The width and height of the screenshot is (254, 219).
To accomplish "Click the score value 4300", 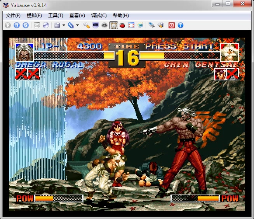I will coord(90,46).
